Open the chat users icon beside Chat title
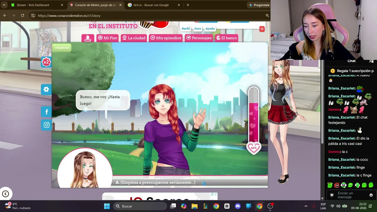Viewport: 377px width, 212px height. [371, 61]
